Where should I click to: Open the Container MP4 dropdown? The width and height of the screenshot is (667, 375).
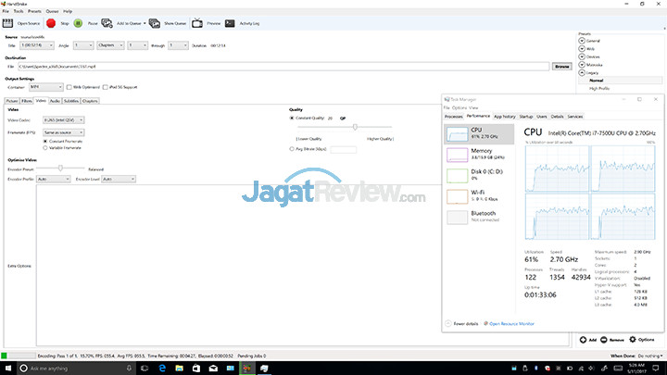pyautogui.click(x=46, y=87)
